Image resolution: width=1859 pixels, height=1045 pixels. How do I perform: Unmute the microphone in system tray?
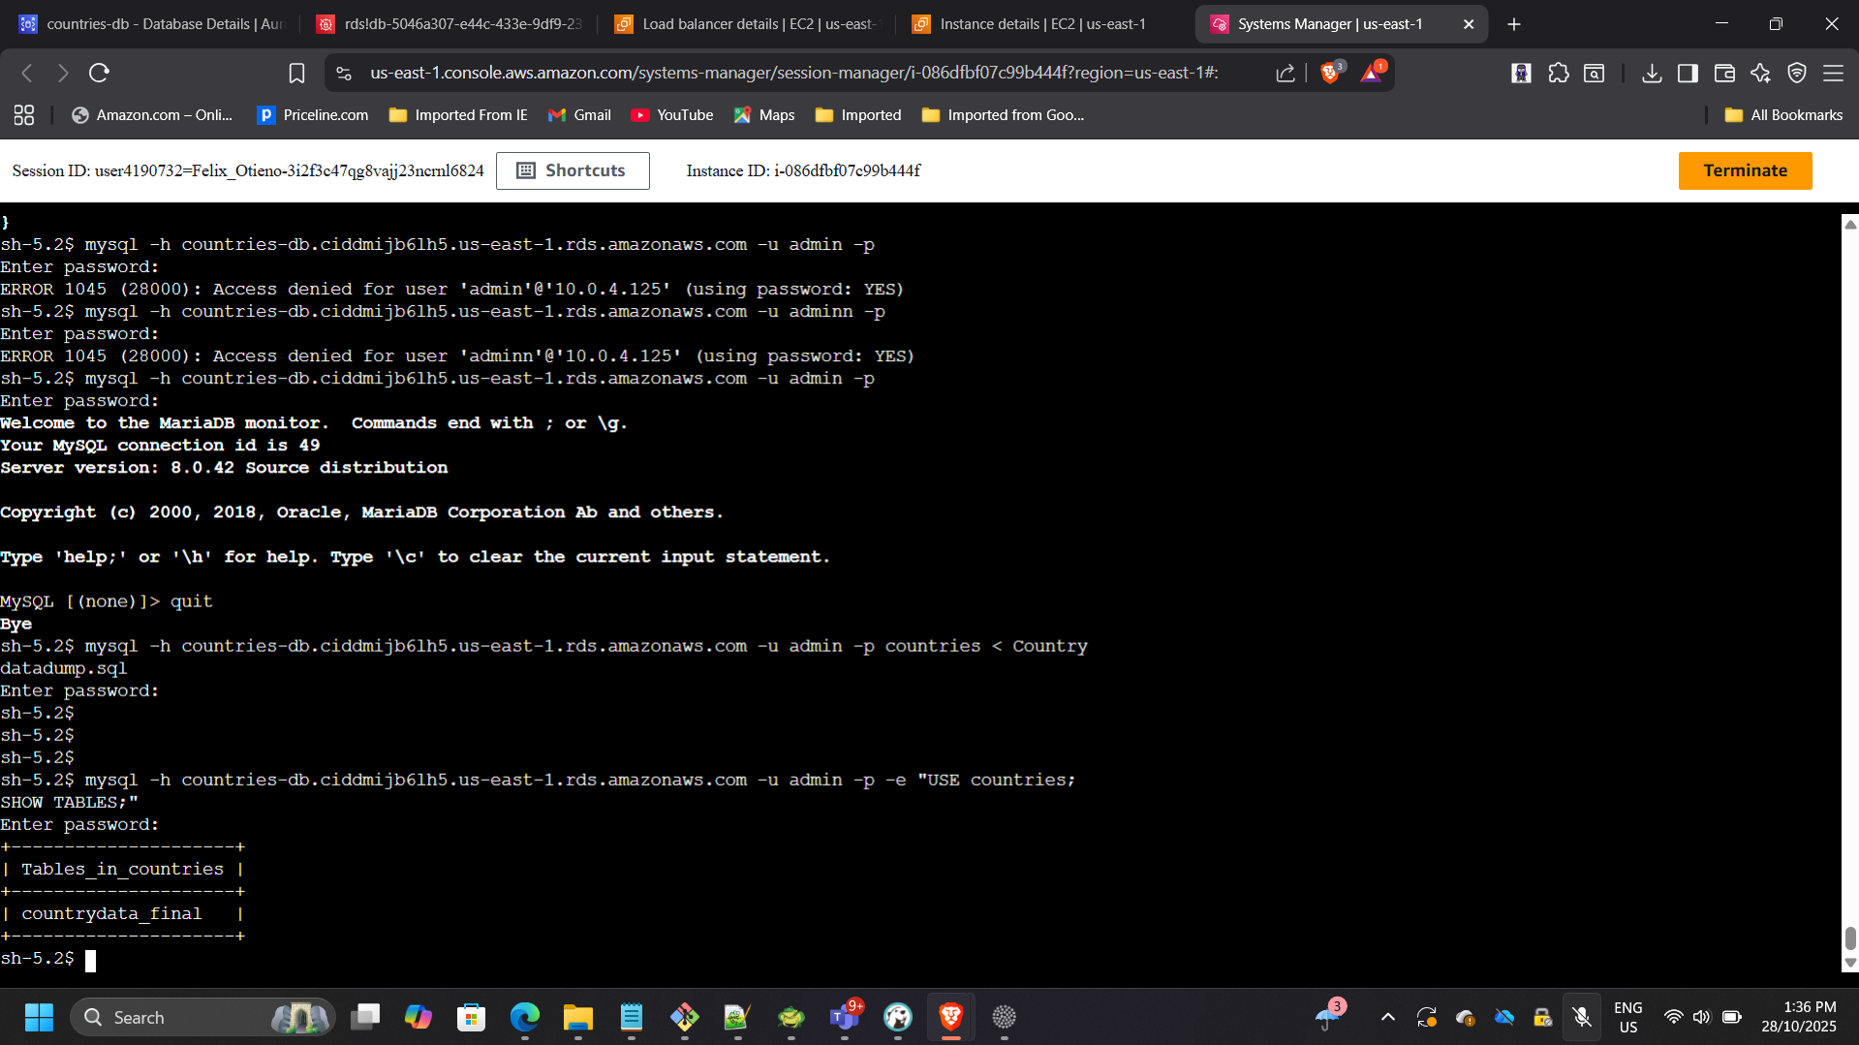point(1583,1018)
